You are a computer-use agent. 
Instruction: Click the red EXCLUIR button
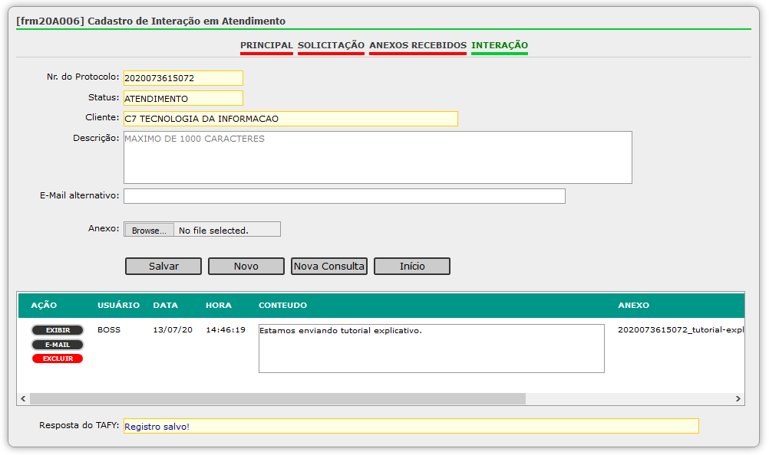[x=58, y=358]
